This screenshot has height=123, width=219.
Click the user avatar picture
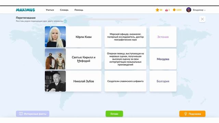(x=189, y=10)
